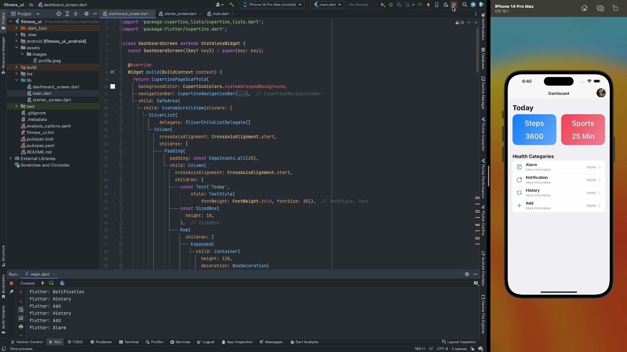The height and width of the screenshot is (352, 627).
Task: Pin the Run tab with pin icon
Action: click(x=11, y=292)
